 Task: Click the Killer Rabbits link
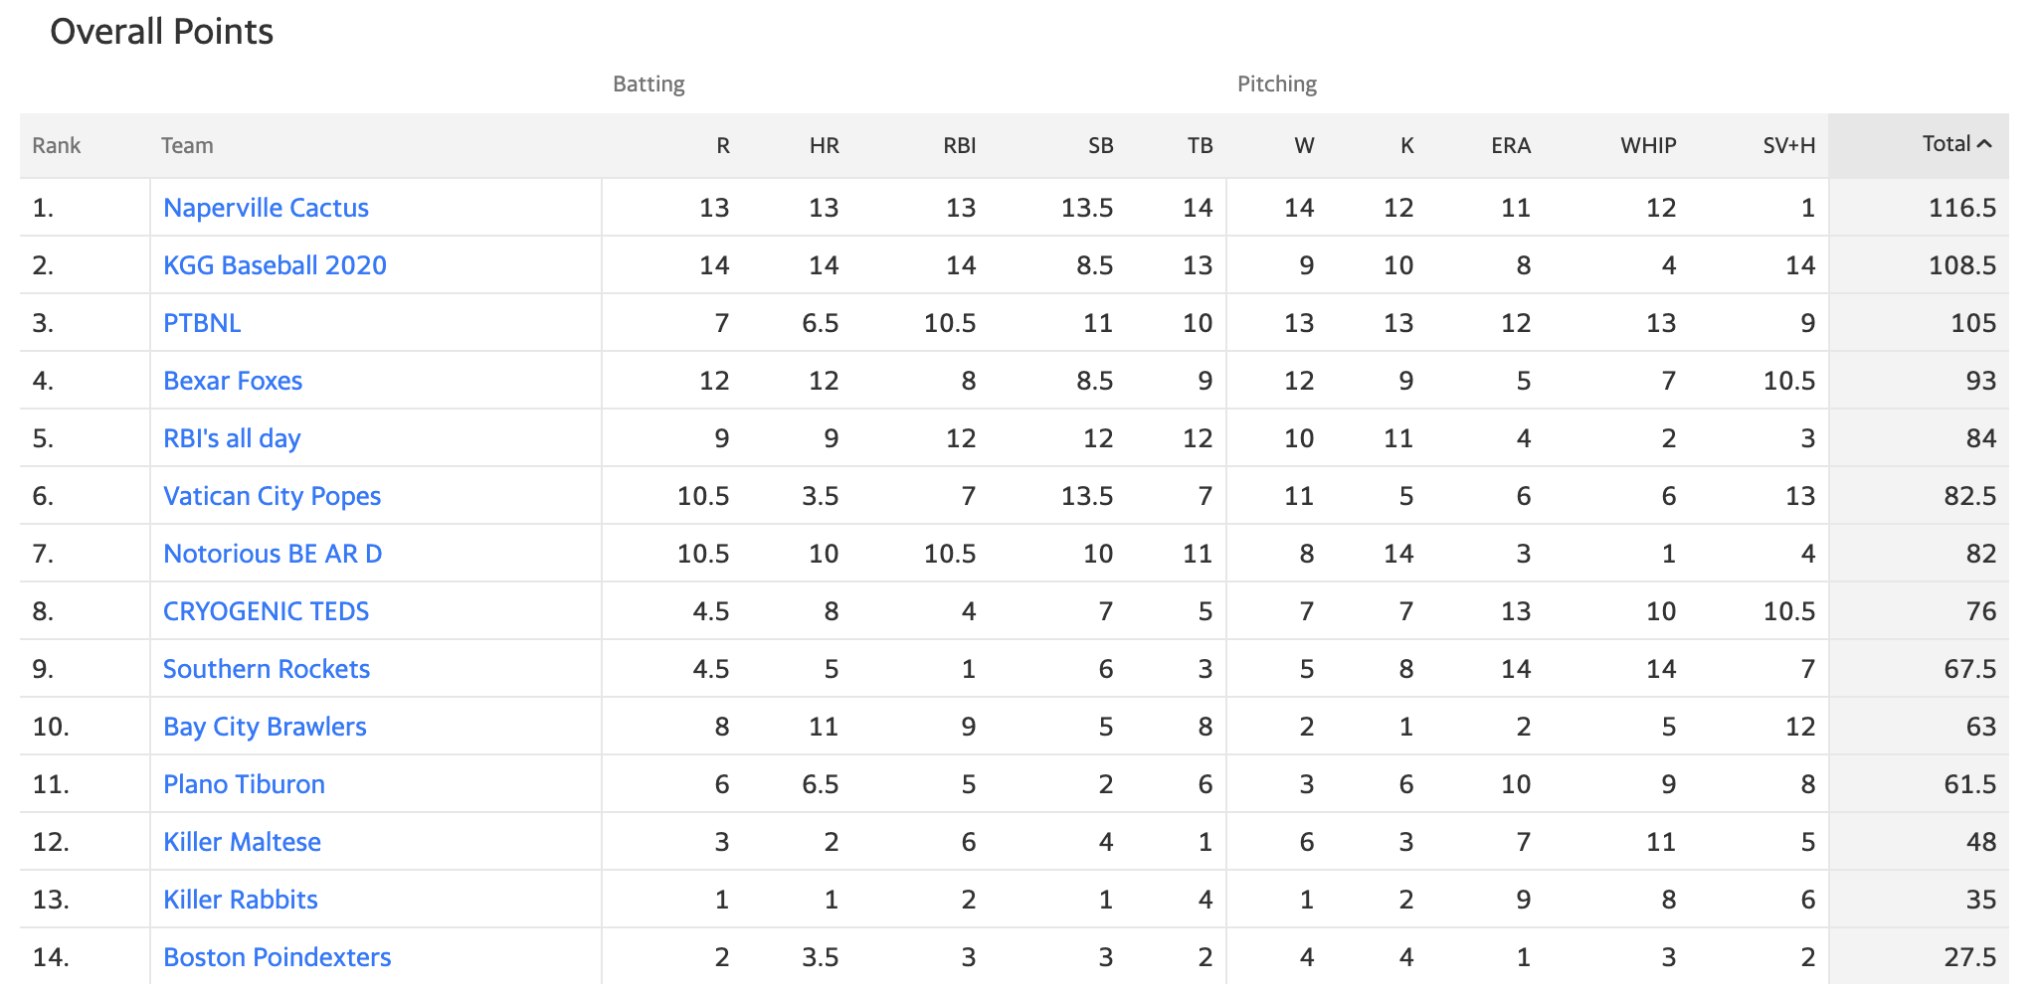point(241,900)
